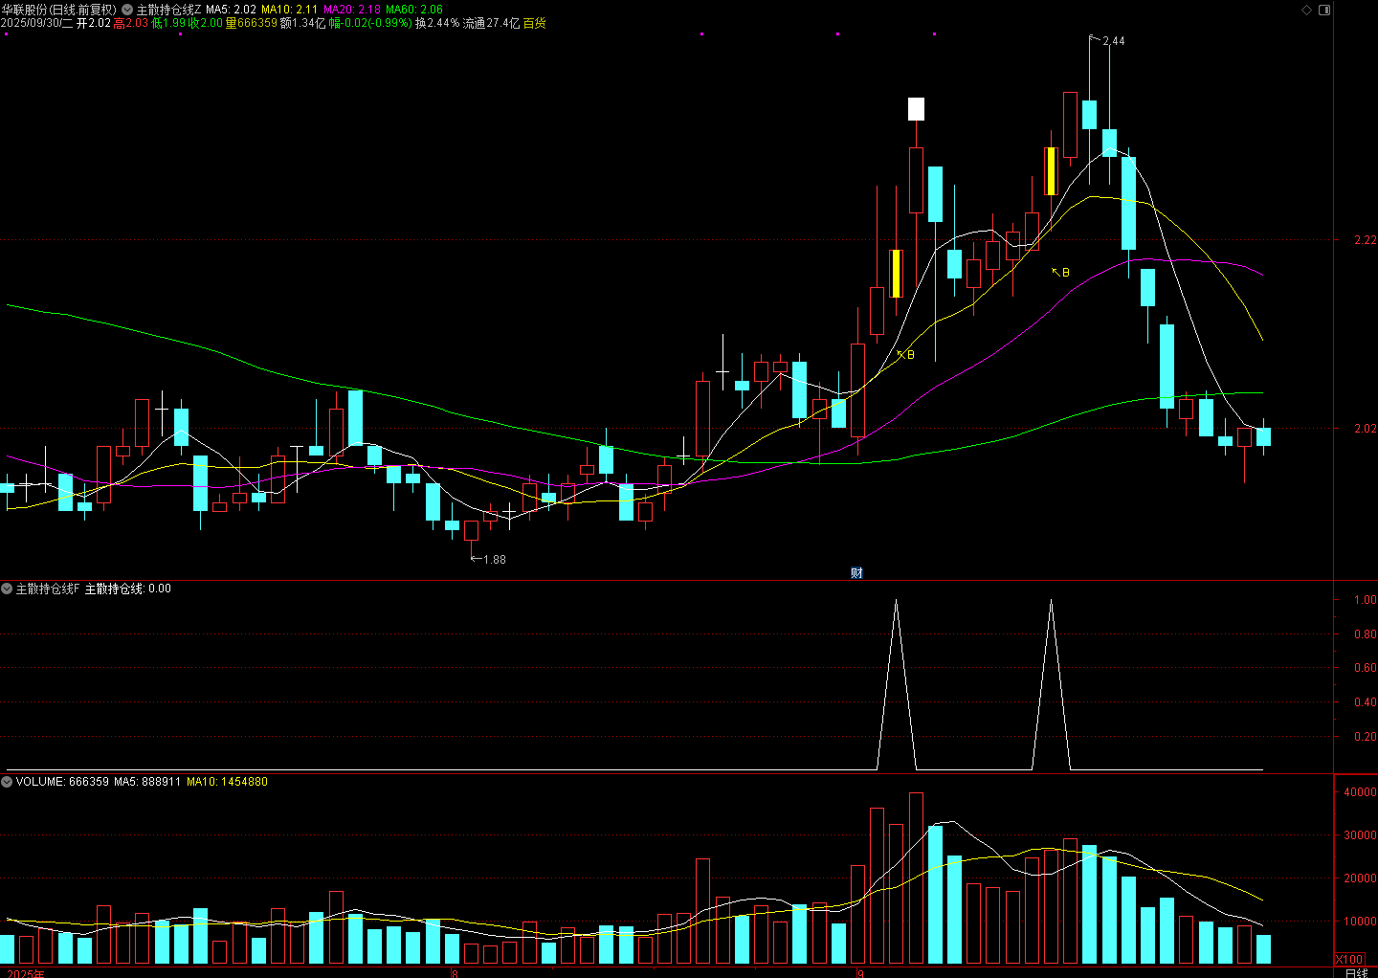
Task: Click the tallest red volume bar
Action: tap(916, 878)
